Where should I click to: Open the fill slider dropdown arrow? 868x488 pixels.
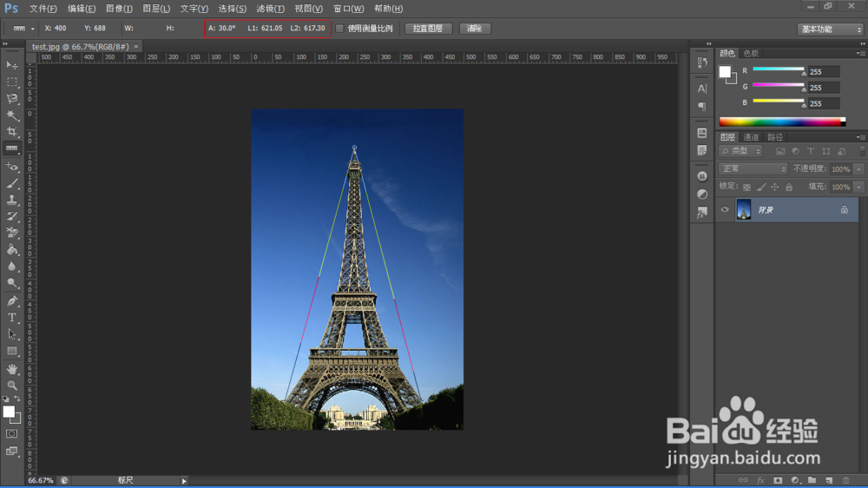tap(858, 188)
